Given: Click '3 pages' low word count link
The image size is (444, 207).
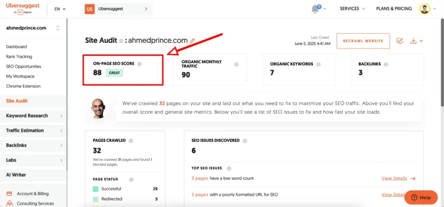Looking at the screenshot, I should (200, 178).
